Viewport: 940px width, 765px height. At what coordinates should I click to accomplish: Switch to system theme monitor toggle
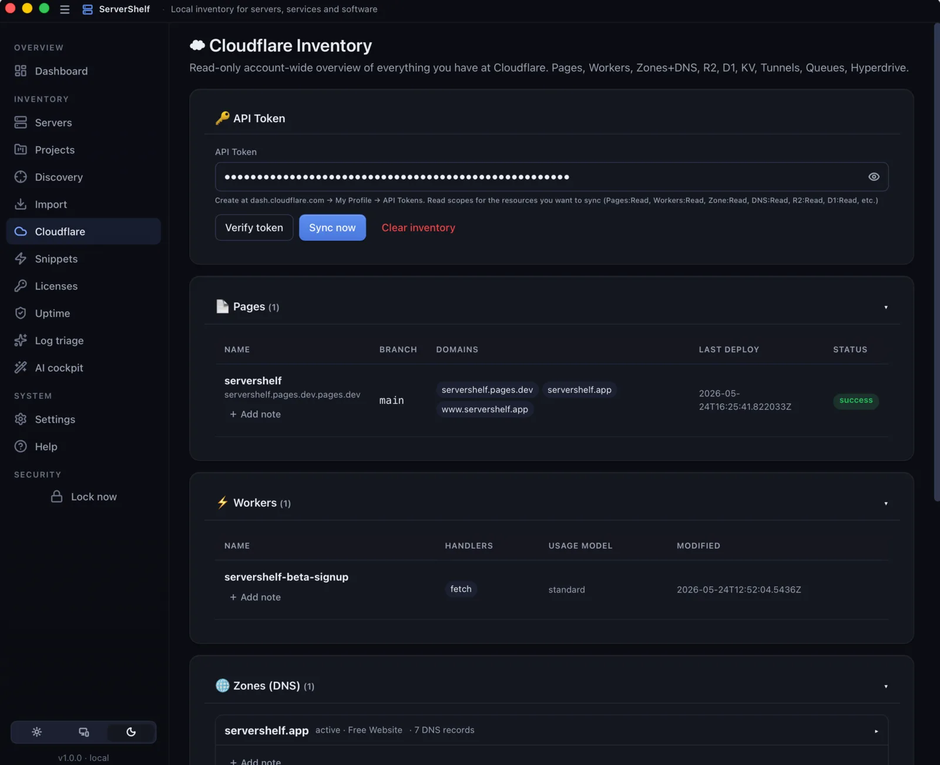[x=83, y=732]
